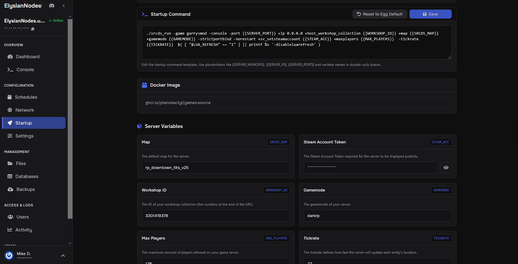Open the Discord icon link

tap(52, 6)
